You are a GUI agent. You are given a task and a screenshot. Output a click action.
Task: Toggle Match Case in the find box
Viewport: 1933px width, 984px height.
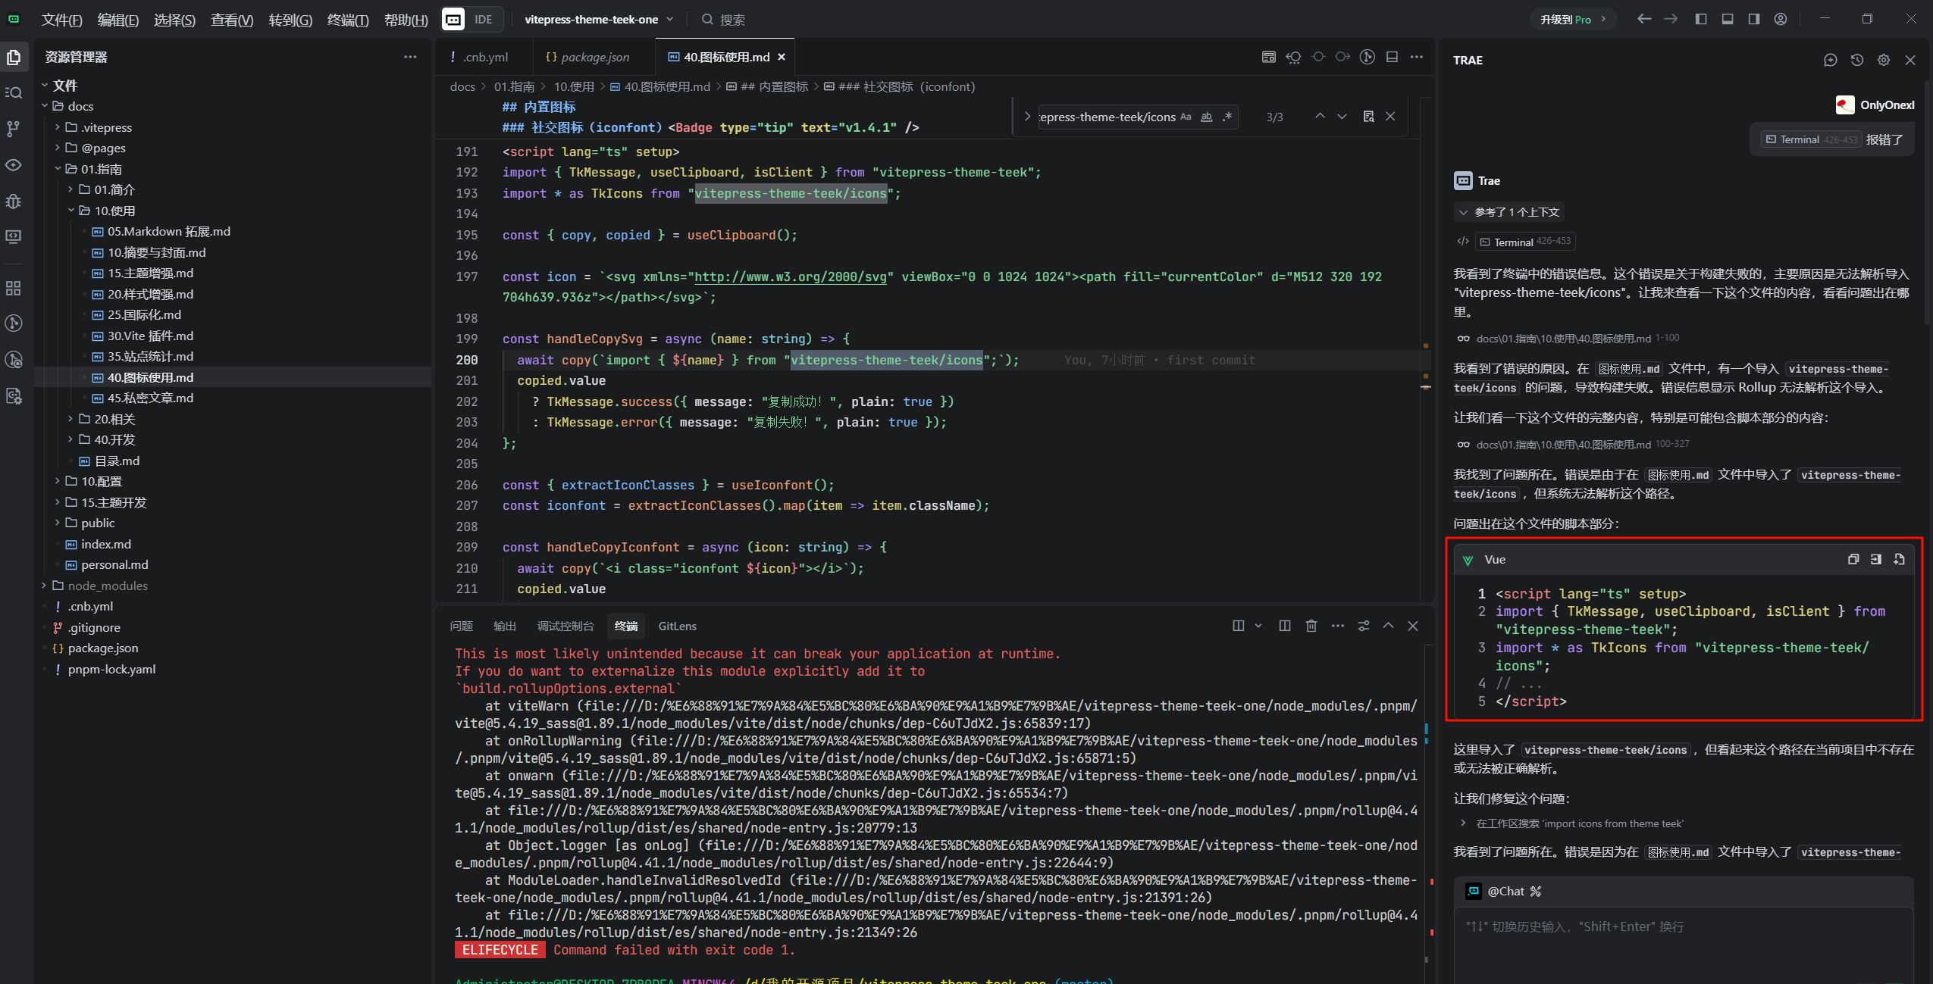[1186, 117]
